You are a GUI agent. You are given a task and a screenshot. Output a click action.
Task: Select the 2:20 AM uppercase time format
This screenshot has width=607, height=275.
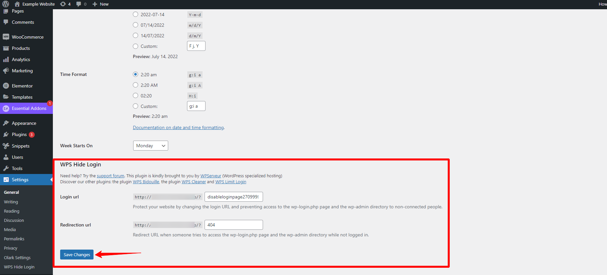(135, 85)
